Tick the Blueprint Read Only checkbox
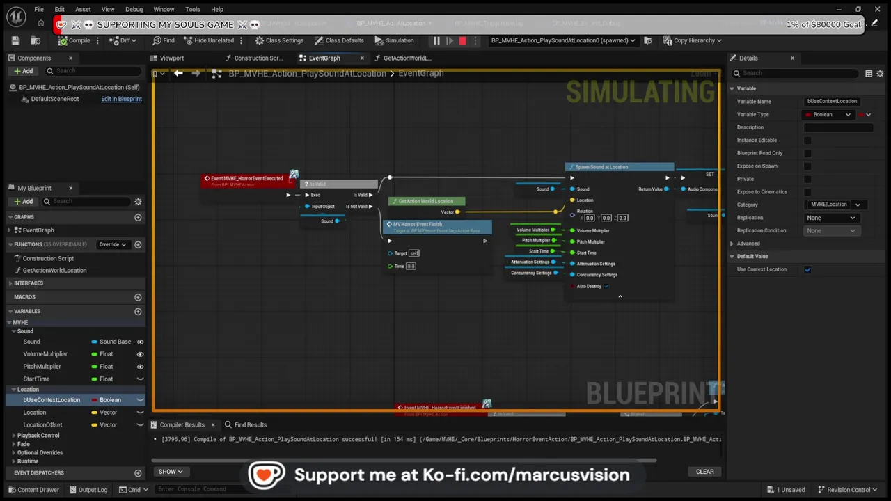 click(807, 153)
